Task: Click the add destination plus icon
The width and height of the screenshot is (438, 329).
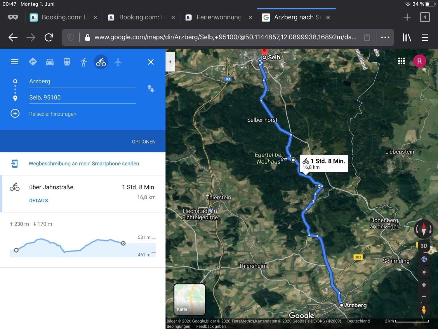Action: [15, 113]
